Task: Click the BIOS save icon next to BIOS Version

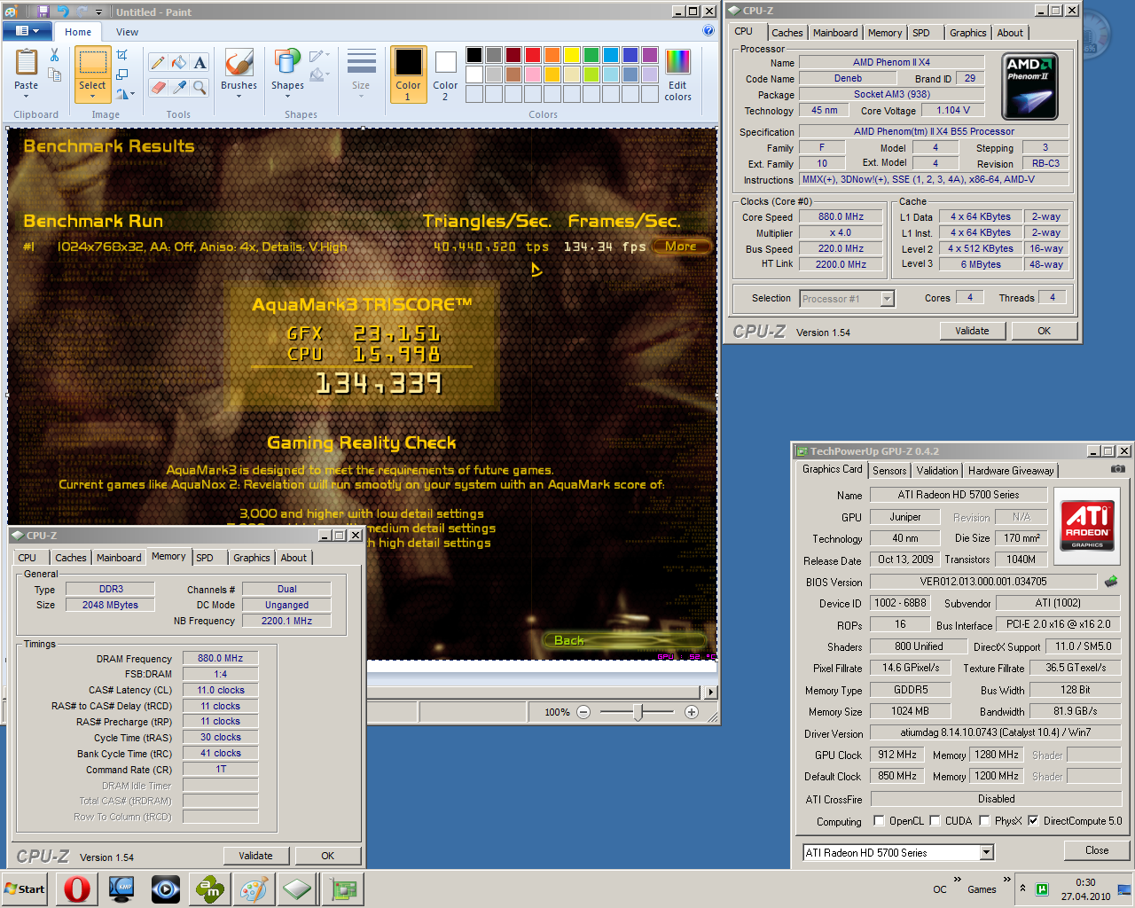Action: pyautogui.click(x=1111, y=582)
